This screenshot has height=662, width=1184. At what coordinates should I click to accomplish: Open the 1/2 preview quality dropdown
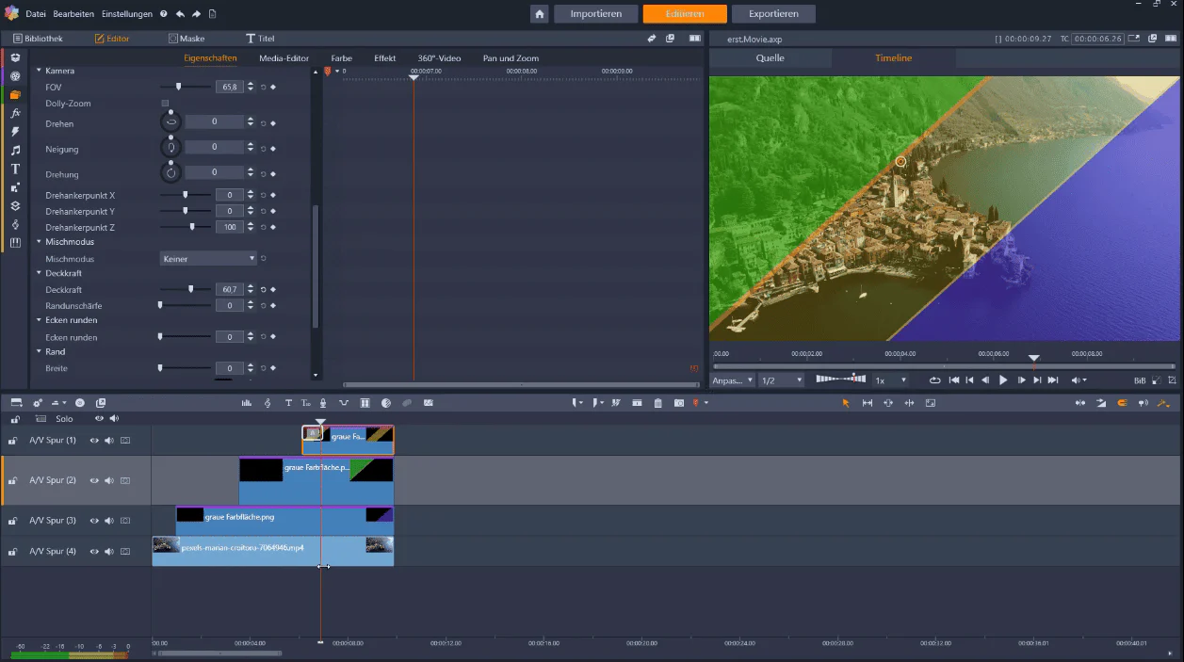tap(782, 380)
